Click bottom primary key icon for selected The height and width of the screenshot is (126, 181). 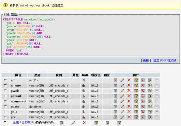click(x=96, y=123)
